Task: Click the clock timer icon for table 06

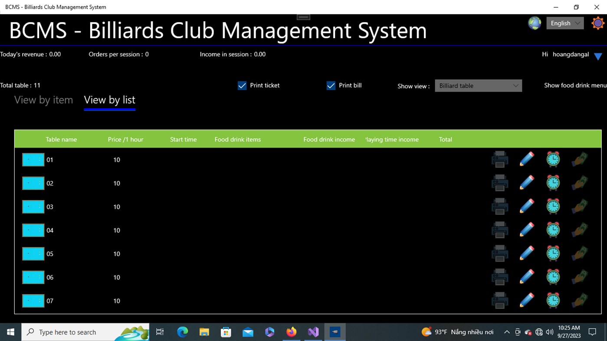Action: [x=553, y=276]
